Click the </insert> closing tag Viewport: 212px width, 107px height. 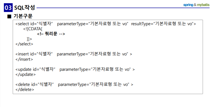tap(24, 59)
